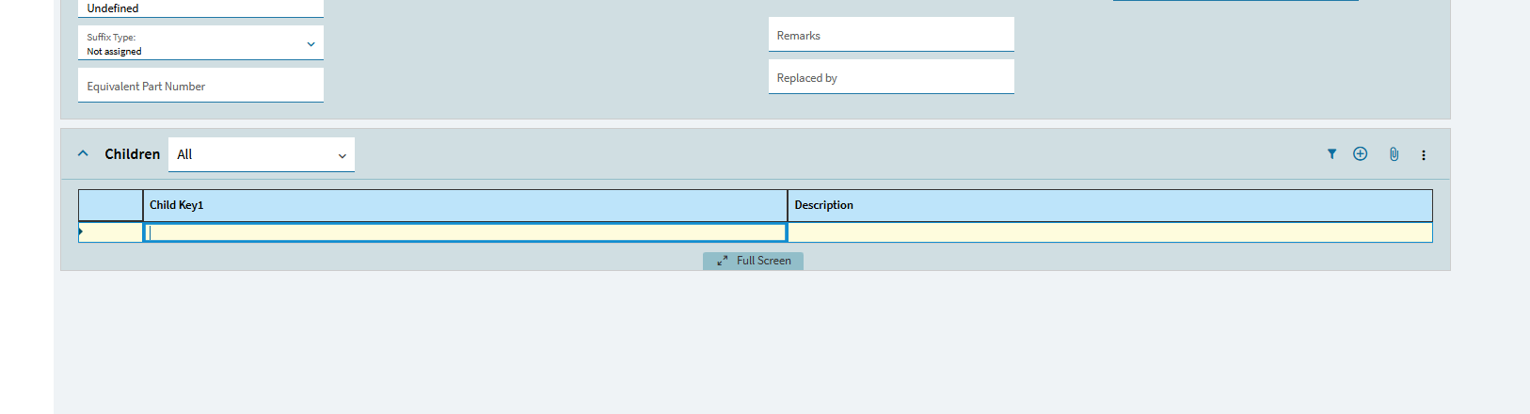Open the filter funnel icon in Children
Viewport: 1530px width, 414px height.
1331,154
